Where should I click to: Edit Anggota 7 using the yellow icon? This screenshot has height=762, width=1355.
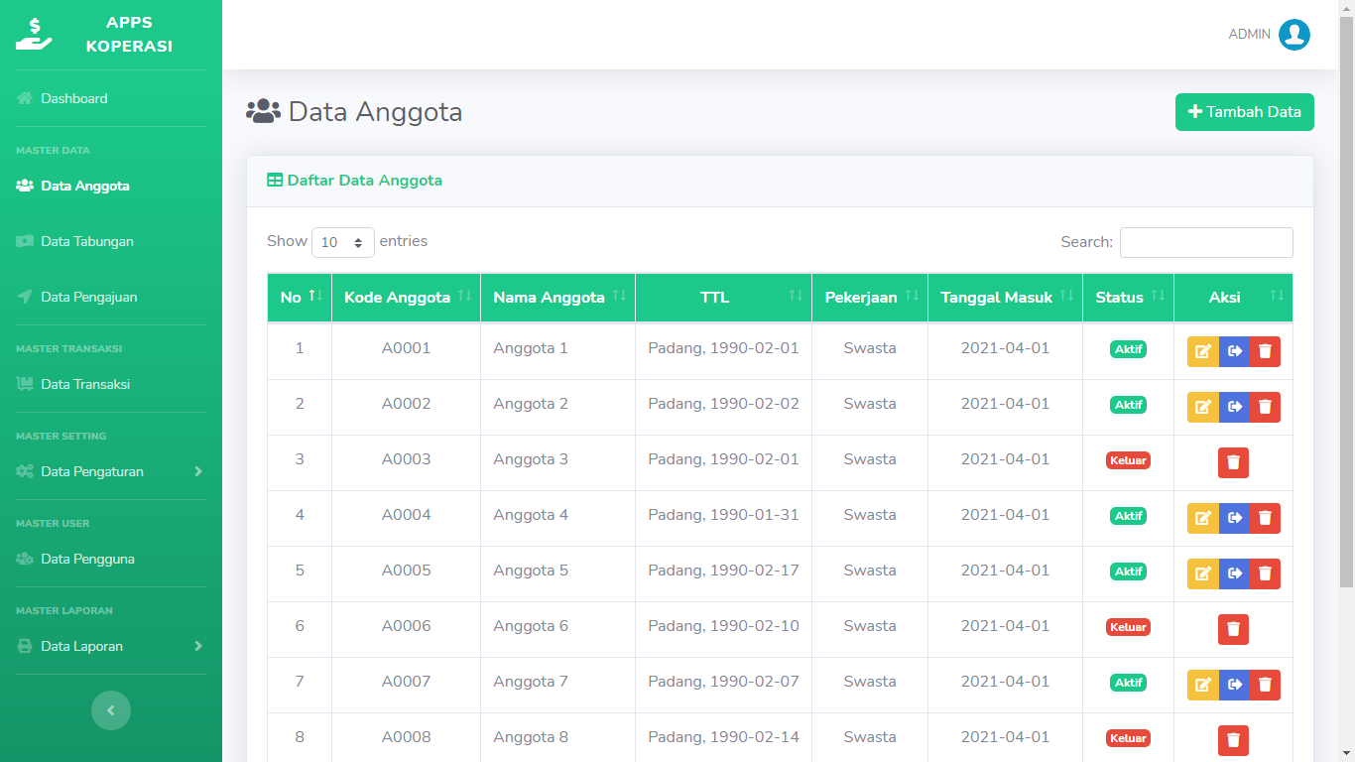click(1203, 685)
